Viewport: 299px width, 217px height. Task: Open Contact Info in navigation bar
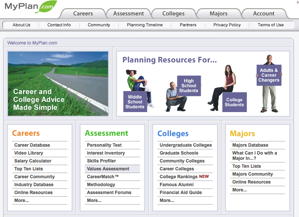[x=59, y=25]
